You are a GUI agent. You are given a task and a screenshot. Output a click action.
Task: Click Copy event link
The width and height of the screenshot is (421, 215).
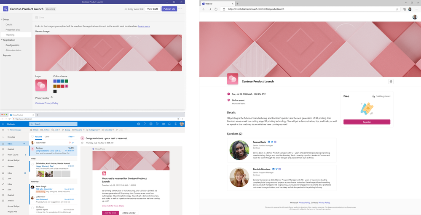pyautogui.click(x=134, y=9)
